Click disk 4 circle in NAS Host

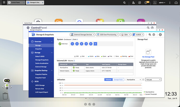coord(86,44)
